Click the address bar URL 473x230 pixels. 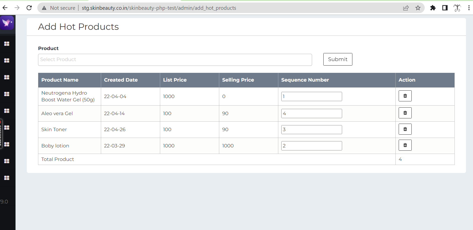(159, 8)
